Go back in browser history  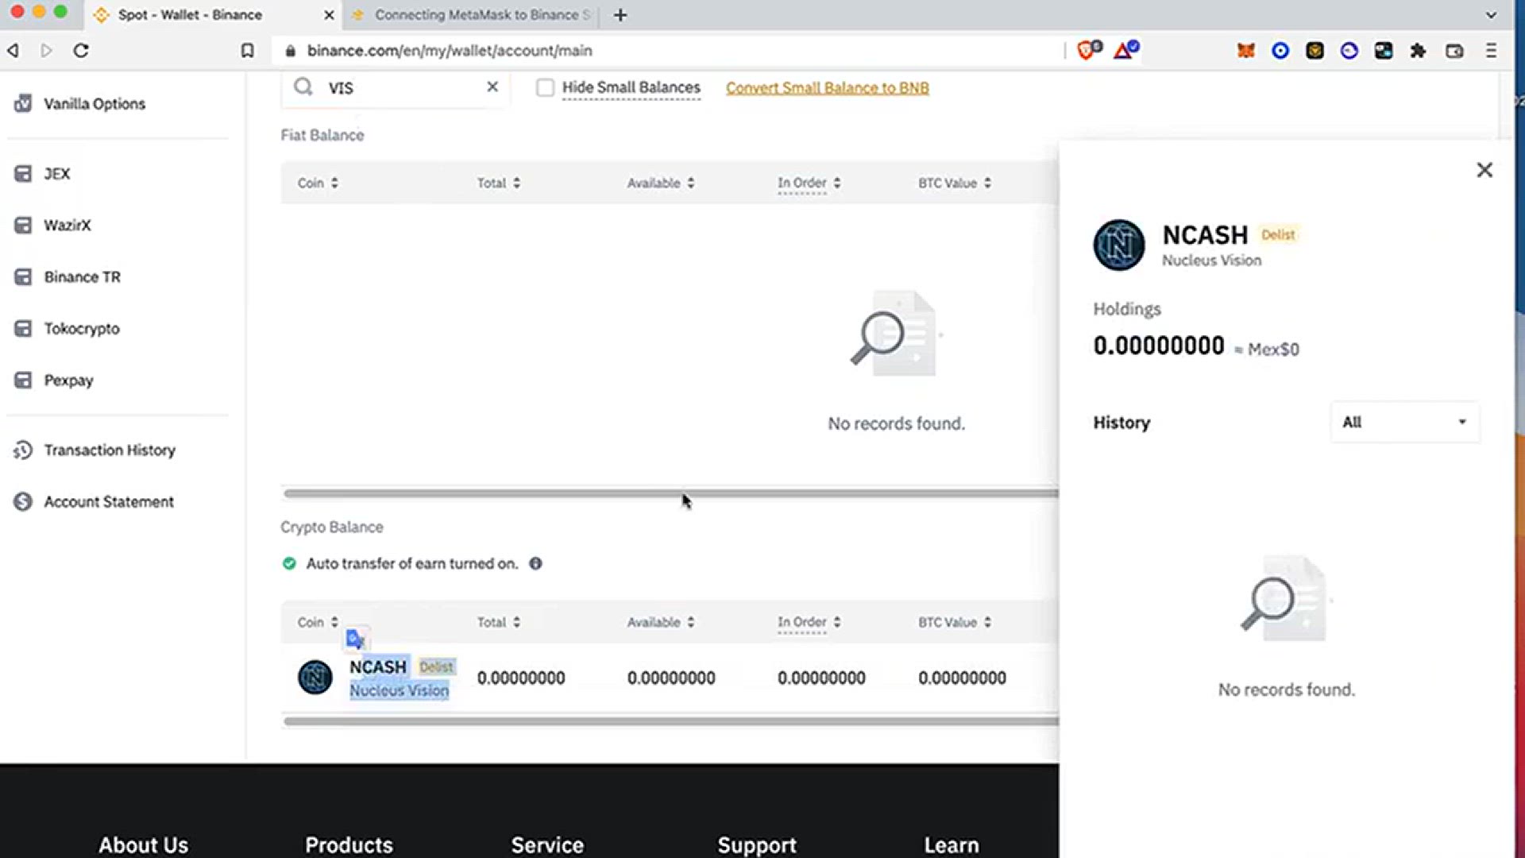(x=14, y=51)
